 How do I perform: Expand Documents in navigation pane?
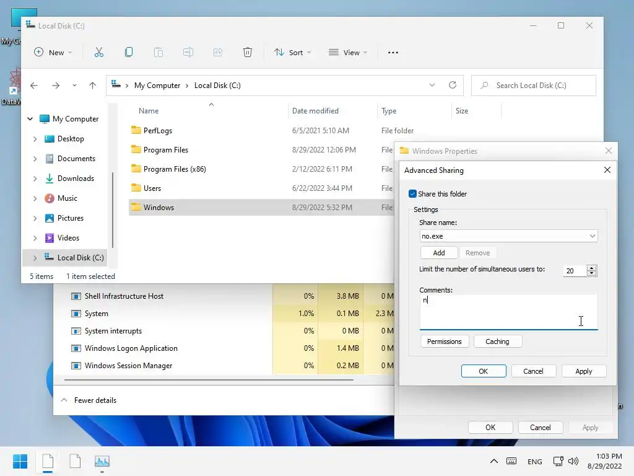[35, 159]
